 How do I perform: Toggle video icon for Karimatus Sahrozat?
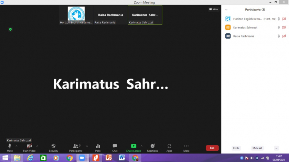[x=284, y=27]
